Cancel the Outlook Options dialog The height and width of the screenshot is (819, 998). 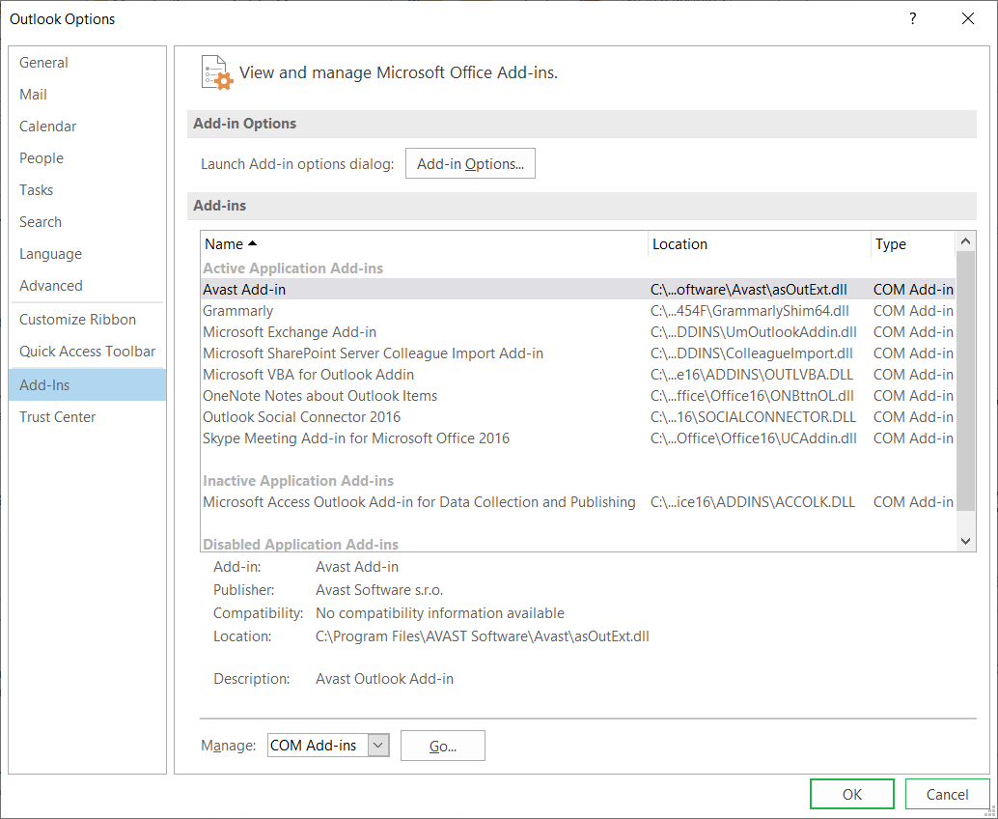click(947, 794)
